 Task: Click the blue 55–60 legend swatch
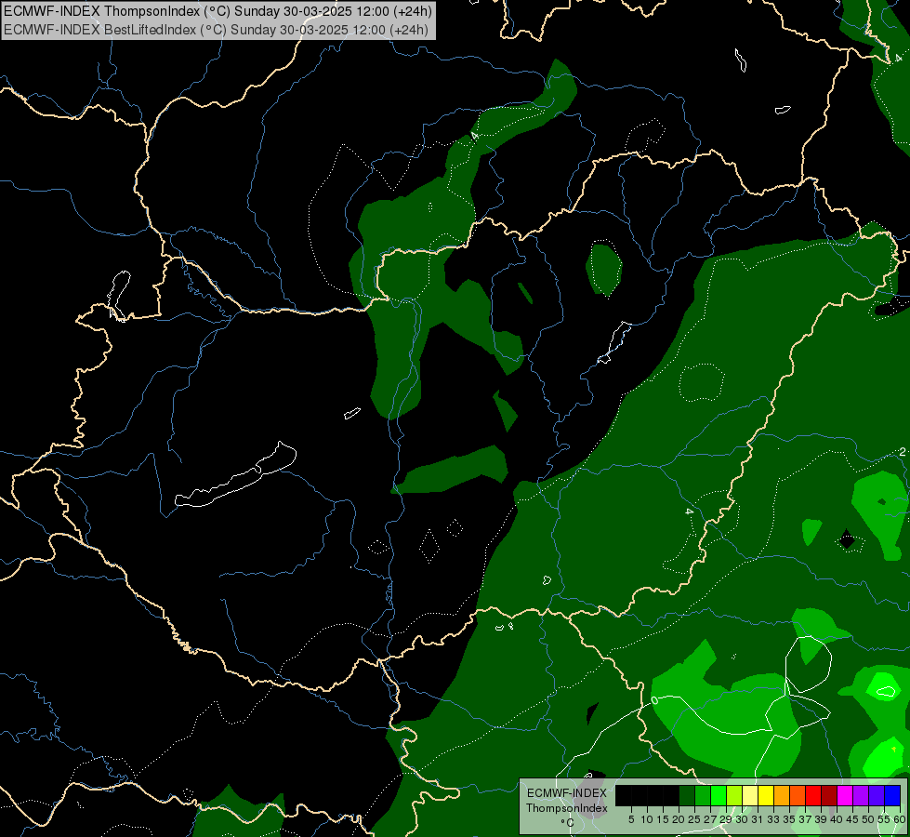(x=892, y=795)
